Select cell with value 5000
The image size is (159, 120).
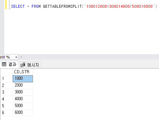[22, 106]
